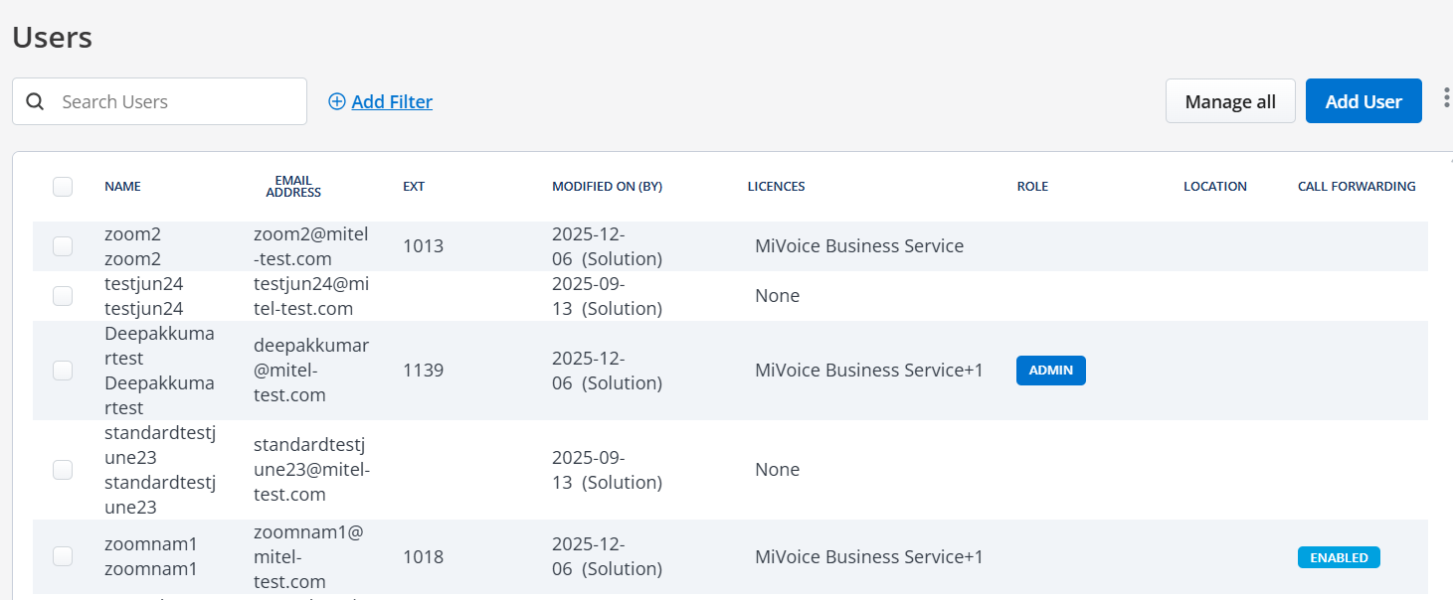Tick the select-all checkbox in header
This screenshot has width=1453, height=600.
click(63, 187)
